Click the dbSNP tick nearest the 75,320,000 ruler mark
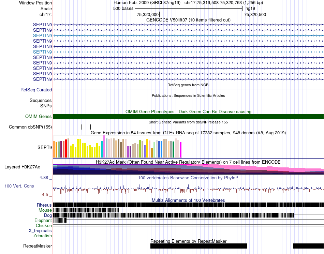Image resolution: width=324 pixels, height=254 pixels. [x=157, y=127]
